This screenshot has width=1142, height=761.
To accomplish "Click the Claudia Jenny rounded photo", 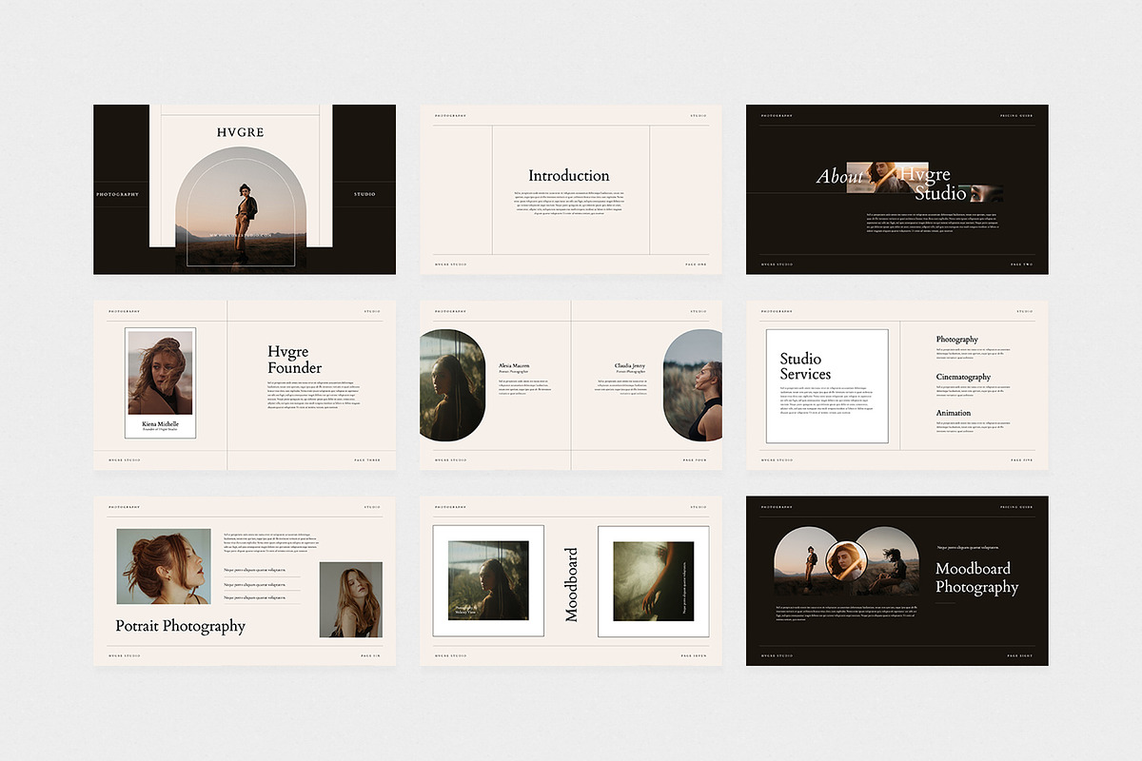I will pos(693,385).
